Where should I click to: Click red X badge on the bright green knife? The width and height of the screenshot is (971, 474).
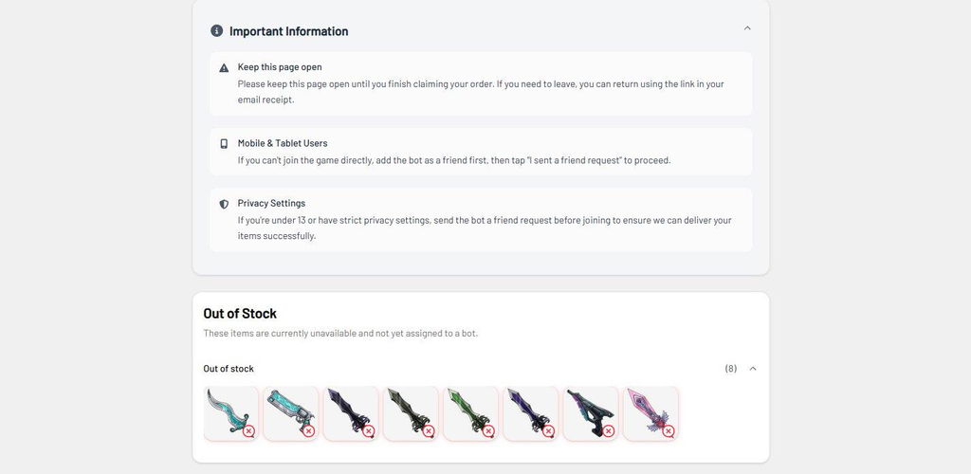[488, 431]
